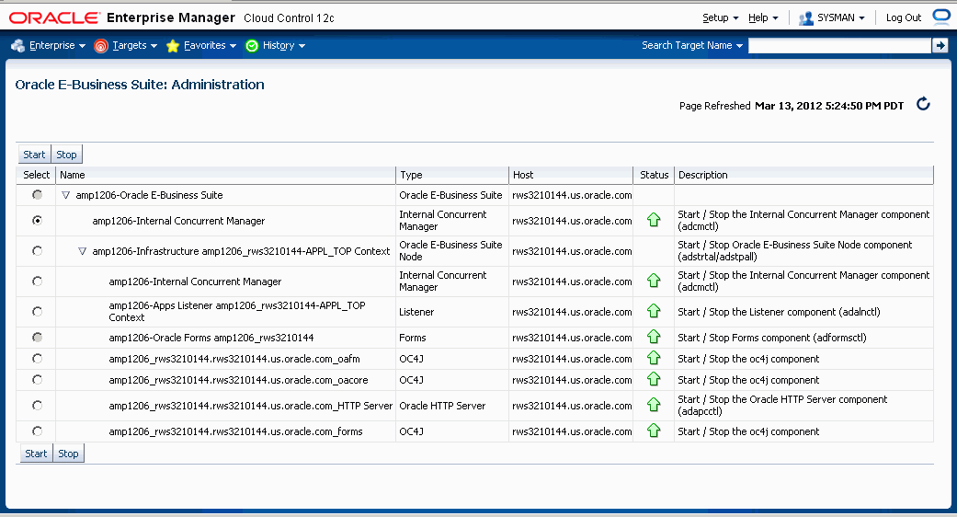Open the SYSMAN user dropdown

click(x=841, y=17)
